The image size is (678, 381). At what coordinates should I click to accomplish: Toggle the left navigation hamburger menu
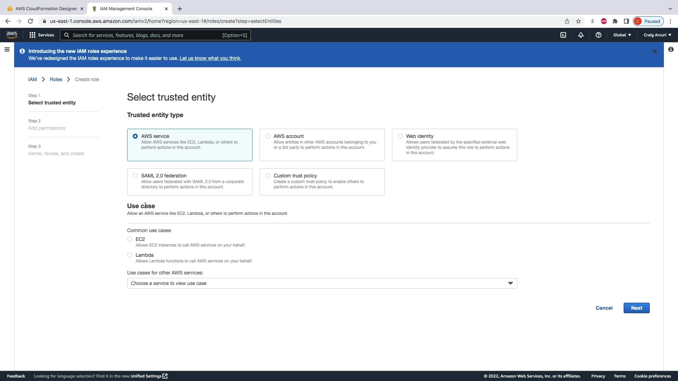[x=7, y=50]
